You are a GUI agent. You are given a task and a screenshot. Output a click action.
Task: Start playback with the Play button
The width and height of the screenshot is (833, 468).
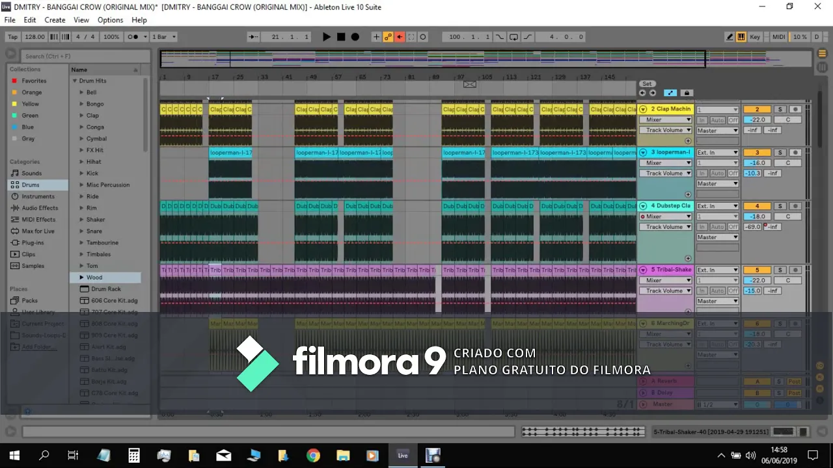(x=327, y=37)
